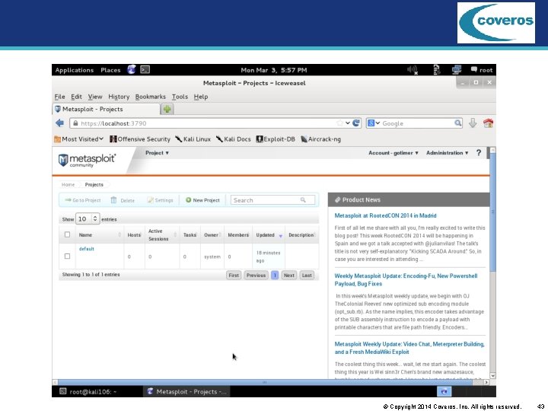Screen dimensions: 548x411
Task: Jump to the Last page button
Action: [x=307, y=275]
